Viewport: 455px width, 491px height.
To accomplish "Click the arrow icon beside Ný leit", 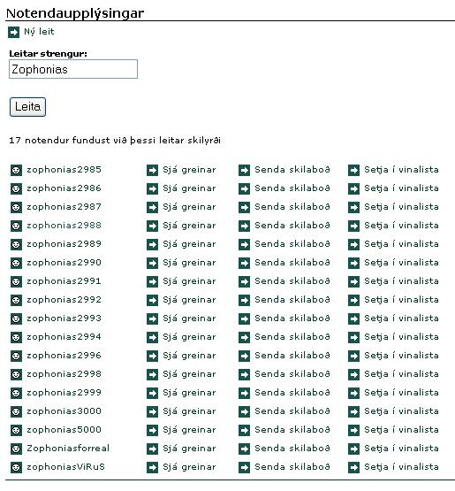I will [13, 32].
